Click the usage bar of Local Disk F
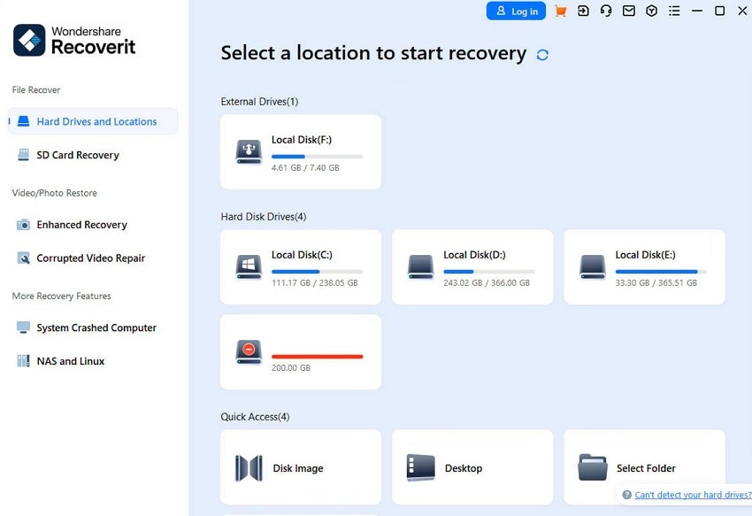 317,157
